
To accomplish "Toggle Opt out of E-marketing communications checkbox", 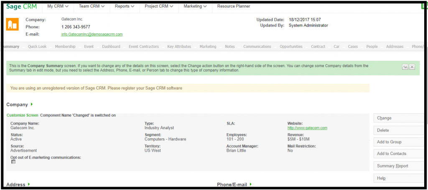I will click(x=13, y=162).
